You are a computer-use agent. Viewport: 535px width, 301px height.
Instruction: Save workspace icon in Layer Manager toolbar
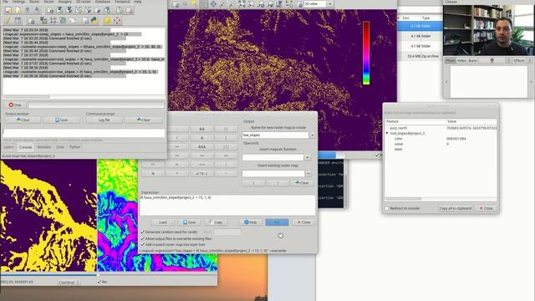pos(37,11)
